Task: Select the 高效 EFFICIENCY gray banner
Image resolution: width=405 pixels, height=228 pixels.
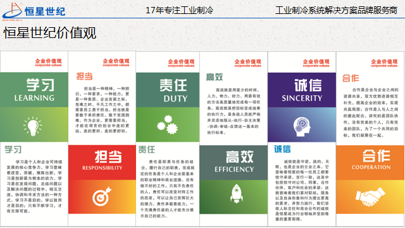Action: point(234,163)
